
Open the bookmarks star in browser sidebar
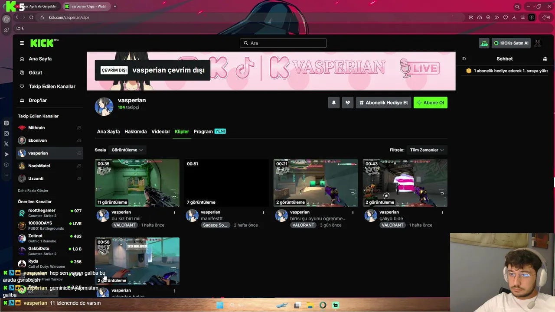(x=6, y=19)
